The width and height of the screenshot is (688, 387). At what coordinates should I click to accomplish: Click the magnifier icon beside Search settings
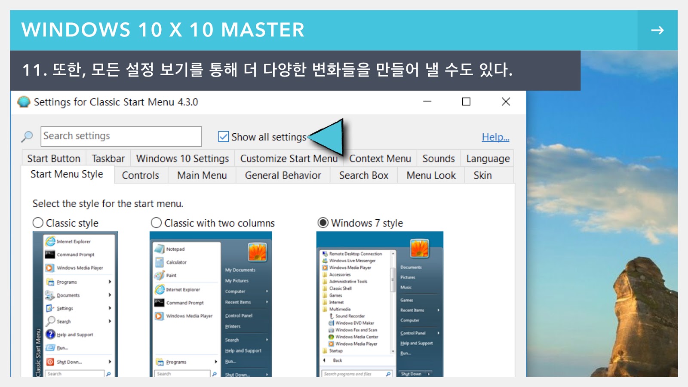point(27,137)
